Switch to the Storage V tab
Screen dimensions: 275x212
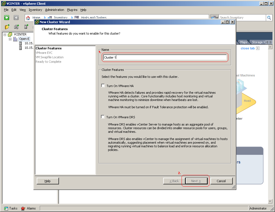(x=258, y=42)
